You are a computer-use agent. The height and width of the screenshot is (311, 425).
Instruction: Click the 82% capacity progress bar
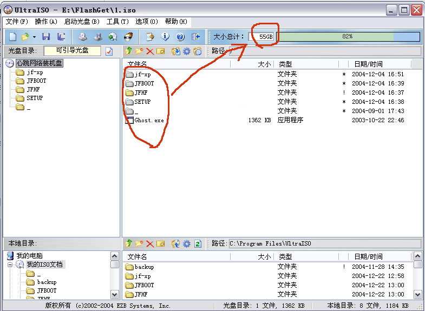tap(348, 37)
